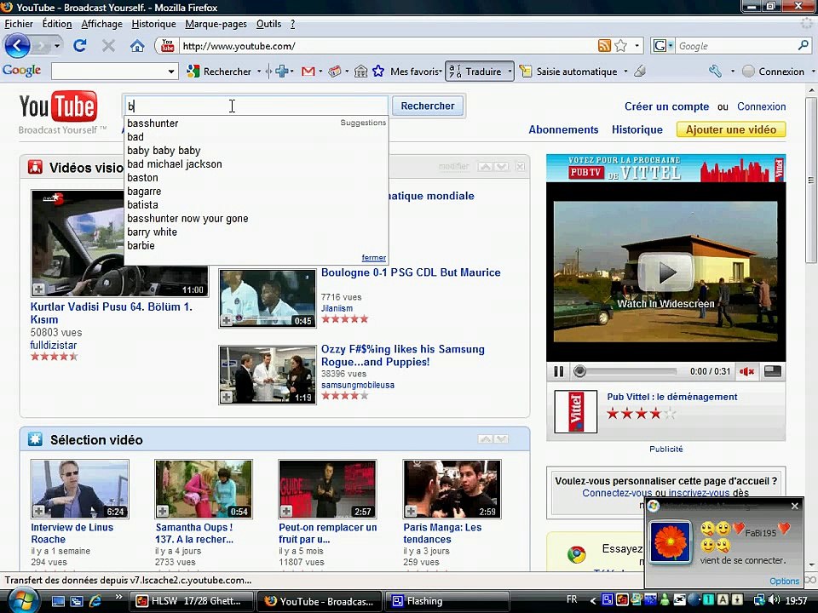Click Rechercher button next to YouTube search

pos(428,106)
